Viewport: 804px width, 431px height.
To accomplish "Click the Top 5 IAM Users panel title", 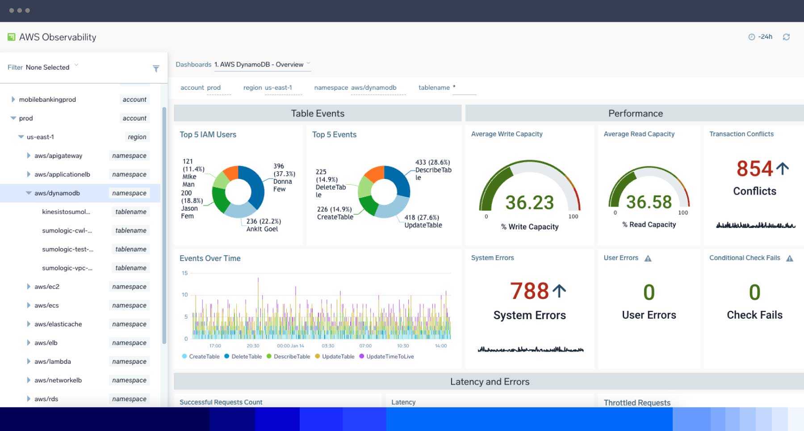I will tap(208, 135).
